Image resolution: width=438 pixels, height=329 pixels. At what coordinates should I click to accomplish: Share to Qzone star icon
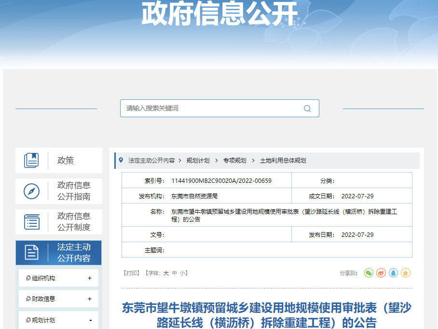point(406,273)
